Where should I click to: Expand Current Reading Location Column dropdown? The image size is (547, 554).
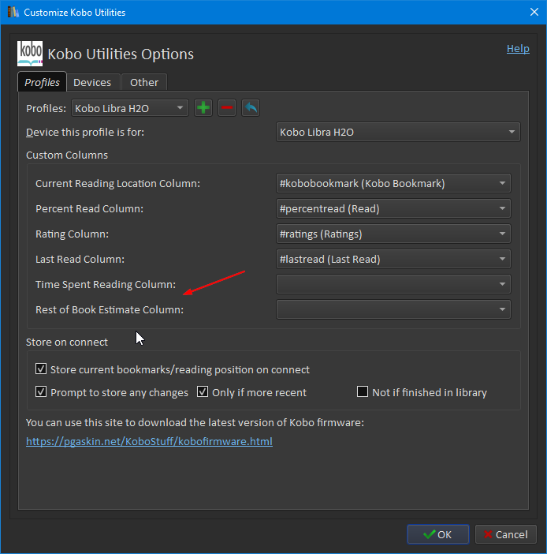393,183
